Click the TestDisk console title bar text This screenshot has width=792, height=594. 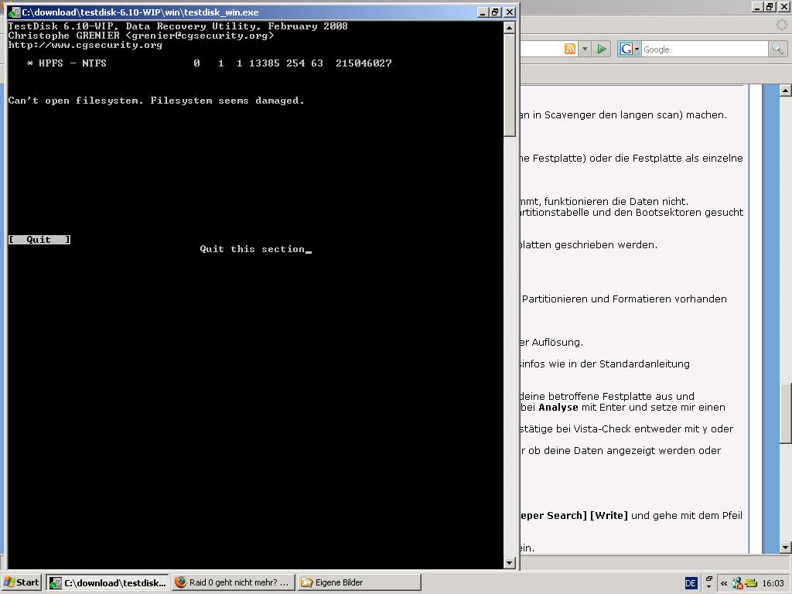[140, 12]
